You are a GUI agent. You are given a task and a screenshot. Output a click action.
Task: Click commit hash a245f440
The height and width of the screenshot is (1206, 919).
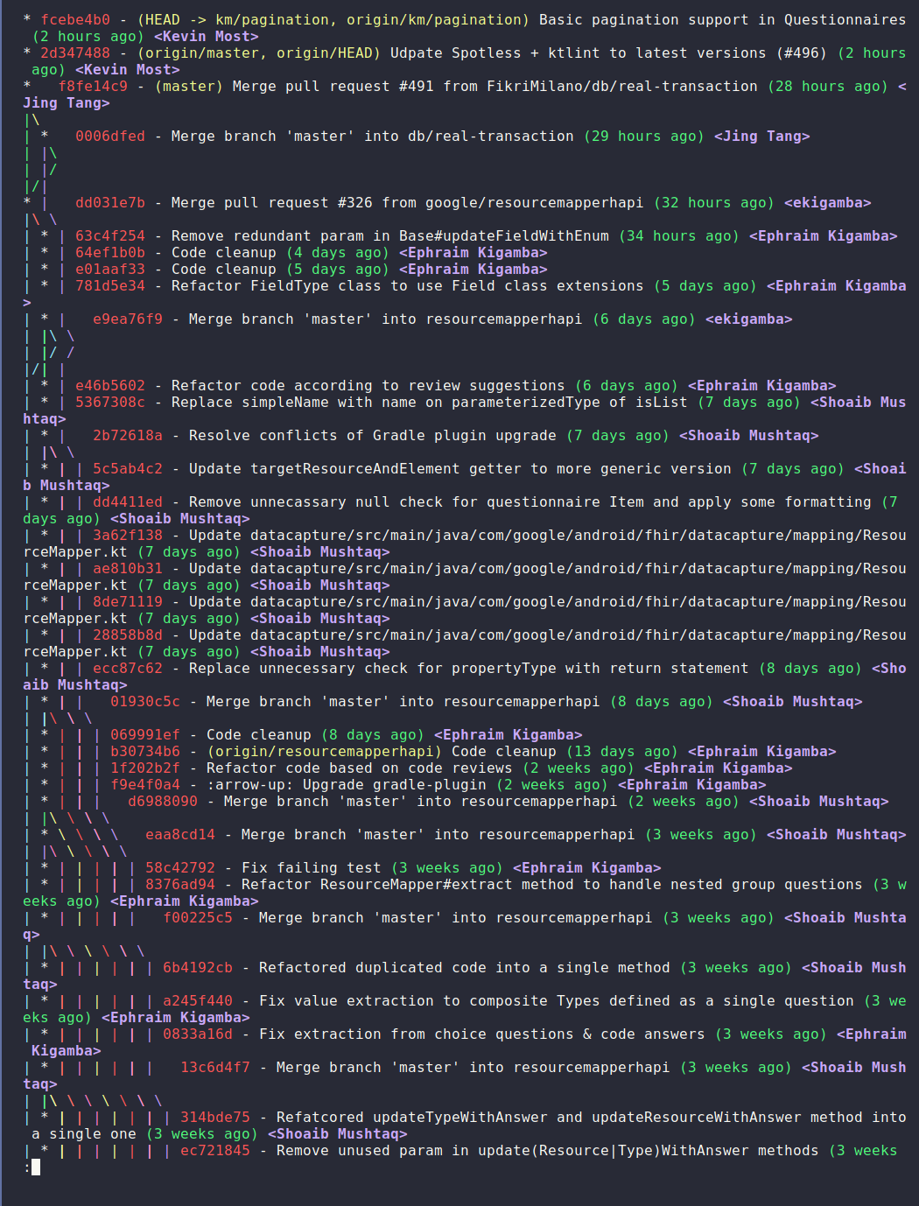tap(198, 1000)
